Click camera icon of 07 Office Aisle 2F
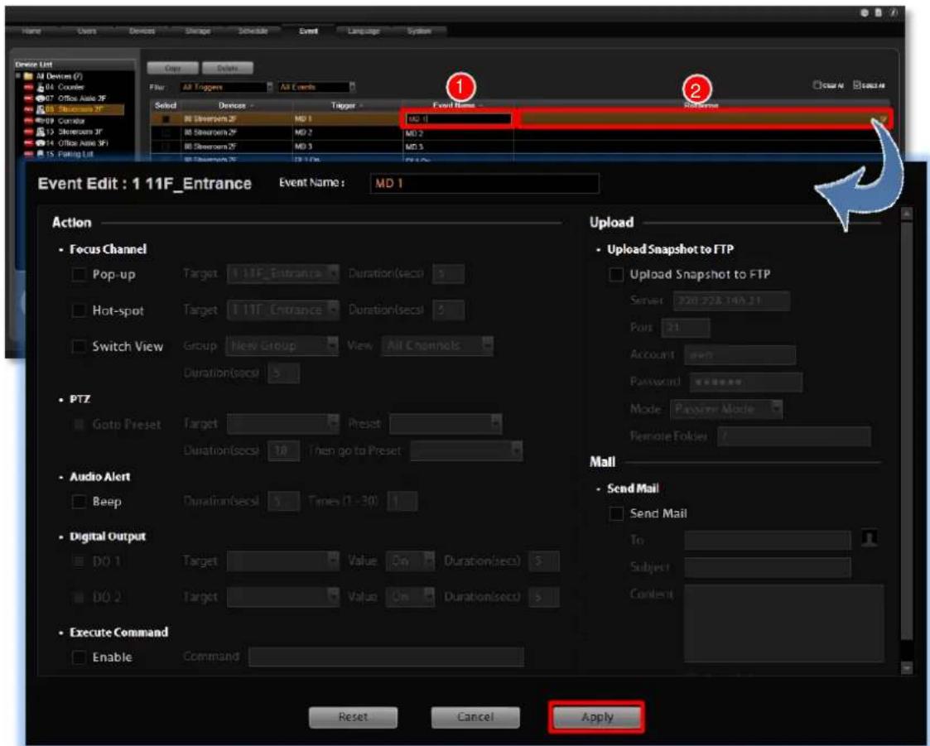Screen dimensions: 930x746 pos(41,99)
